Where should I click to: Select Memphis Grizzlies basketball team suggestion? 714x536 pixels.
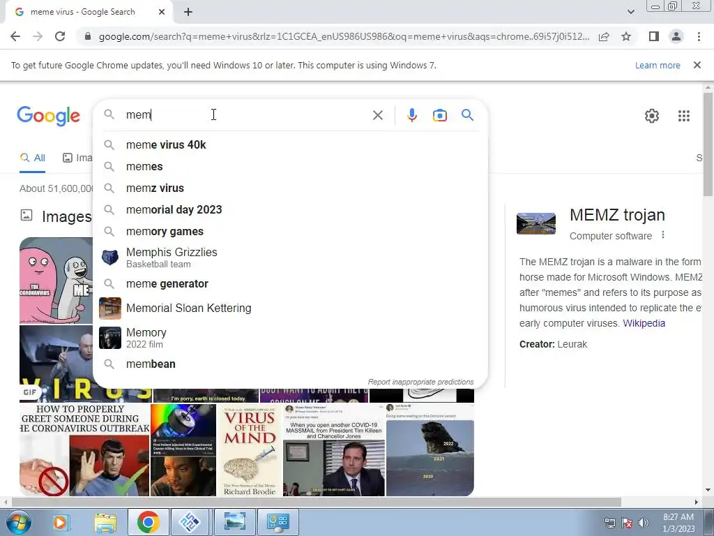click(290, 258)
